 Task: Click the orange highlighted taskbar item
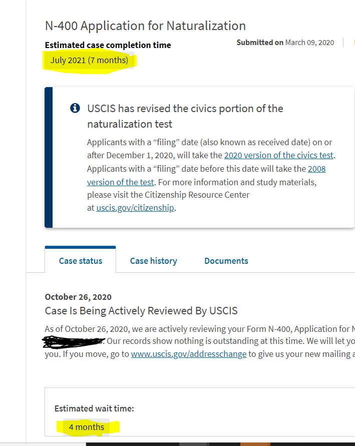(x=255, y=444)
